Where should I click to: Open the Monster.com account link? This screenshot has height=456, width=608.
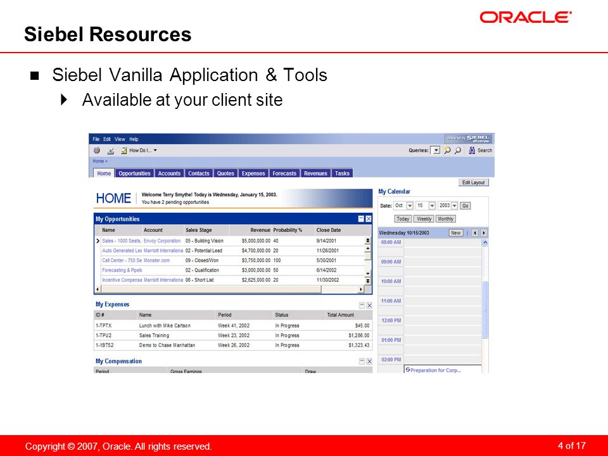click(156, 260)
